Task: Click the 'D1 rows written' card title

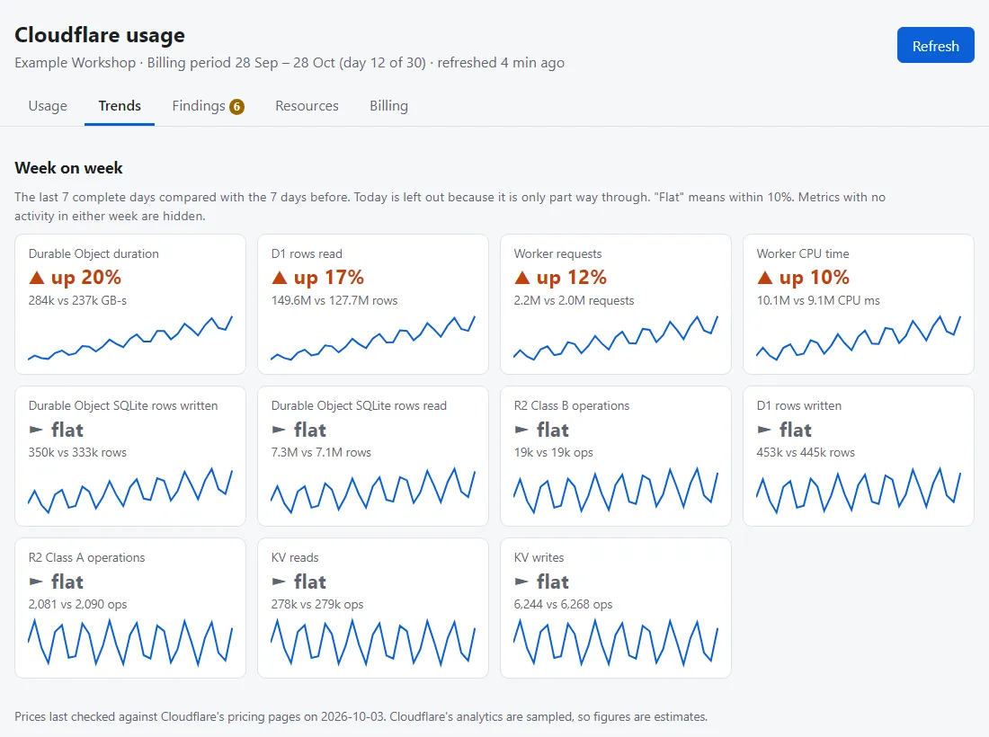Action: [799, 405]
